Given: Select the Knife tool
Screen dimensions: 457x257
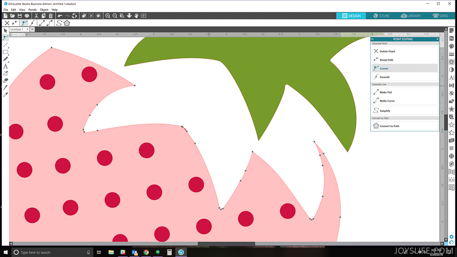Looking at the screenshot, I should [5, 88].
